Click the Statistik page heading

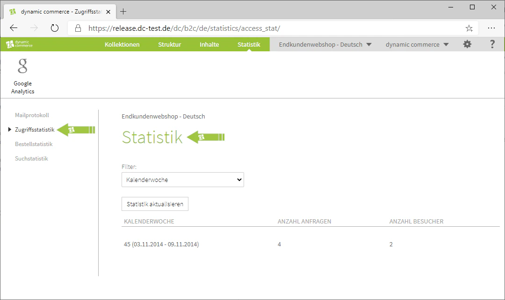pos(152,138)
